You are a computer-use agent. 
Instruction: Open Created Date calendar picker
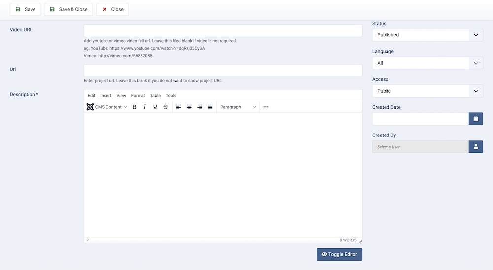coord(476,119)
